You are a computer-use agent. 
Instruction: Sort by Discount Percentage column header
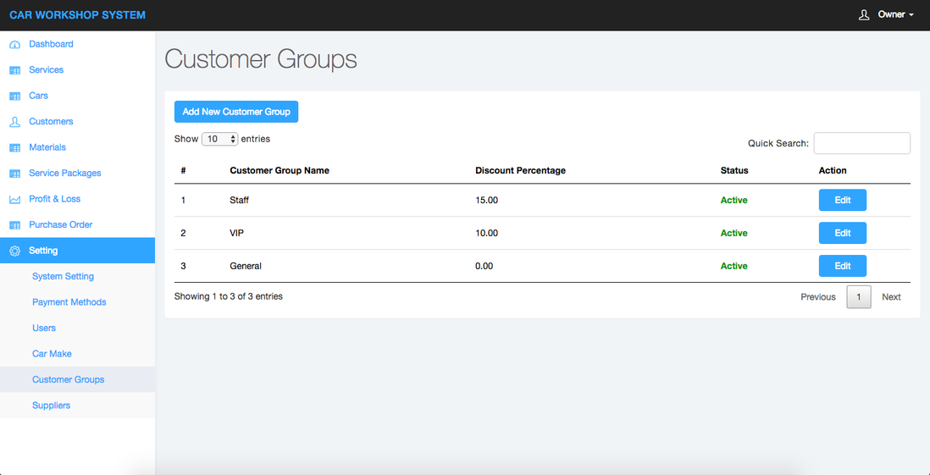pos(520,170)
